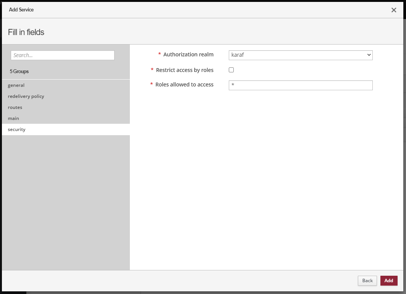
Task: Click the group Search field
Action: pos(63,55)
